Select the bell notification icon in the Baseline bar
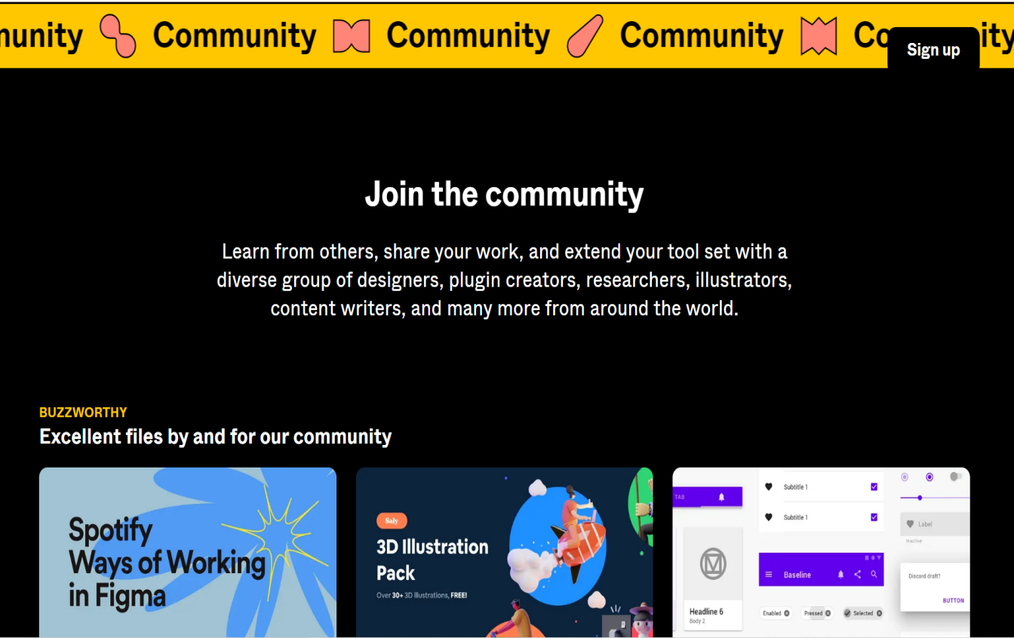This screenshot has width=1014, height=638. click(840, 575)
